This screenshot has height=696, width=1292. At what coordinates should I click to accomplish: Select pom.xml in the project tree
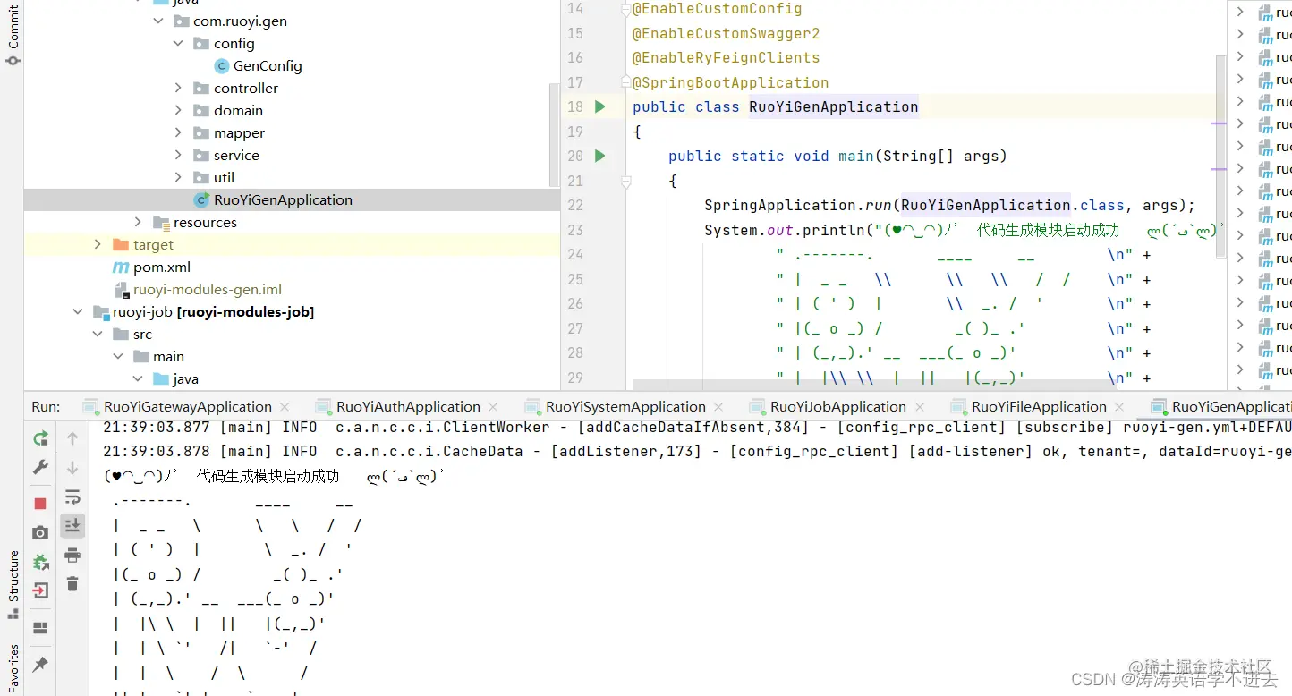coord(162,267)
